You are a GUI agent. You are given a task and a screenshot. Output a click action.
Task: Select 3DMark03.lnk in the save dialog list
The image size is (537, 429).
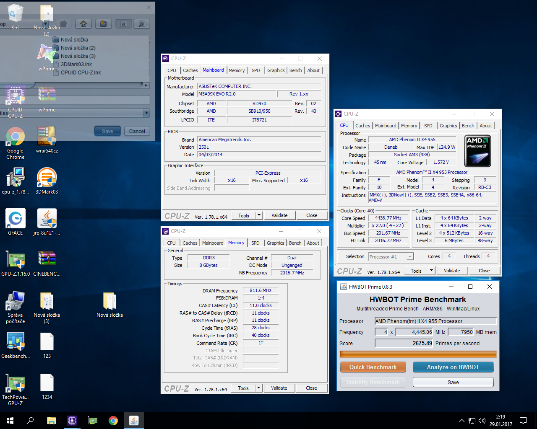(76, 64)
